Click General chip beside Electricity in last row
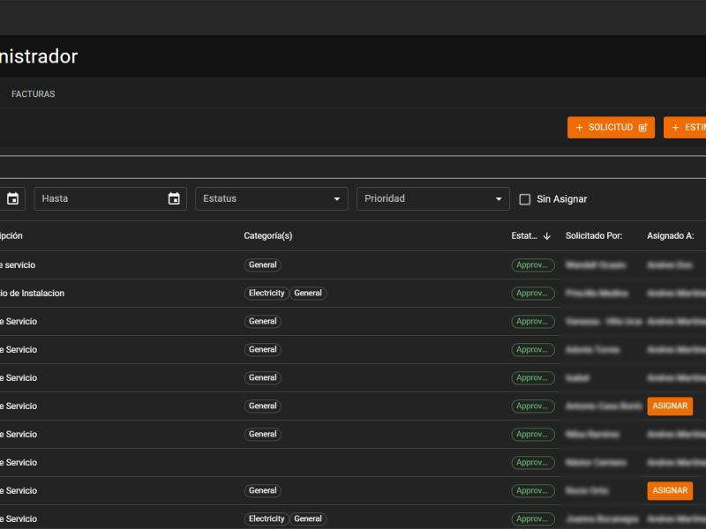The width and height of the screenshot is (706, 529). 308,519
